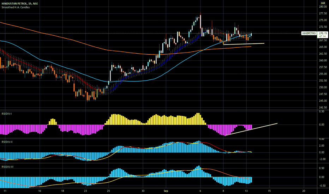Click the 280.00 price axis label
The height and width of the screenshot is (194, 329).
[323, 7]
